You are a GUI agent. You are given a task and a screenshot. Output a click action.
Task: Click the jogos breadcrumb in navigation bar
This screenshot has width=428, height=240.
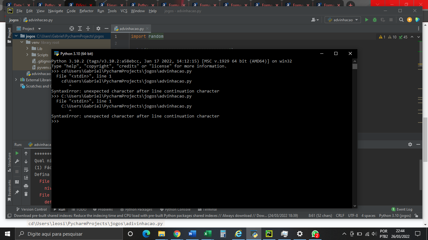pos(14,20)
